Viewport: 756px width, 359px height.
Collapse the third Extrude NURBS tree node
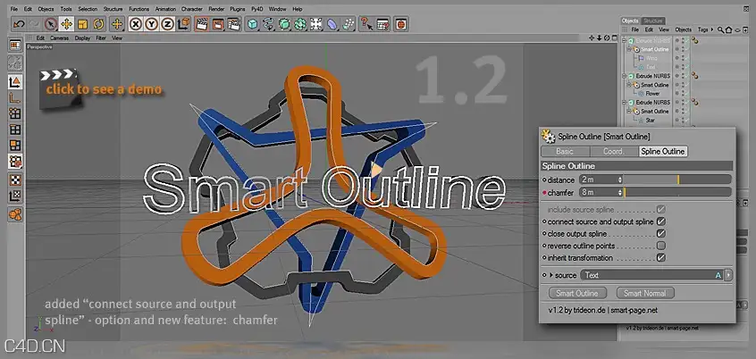click(x=625, y=103)
